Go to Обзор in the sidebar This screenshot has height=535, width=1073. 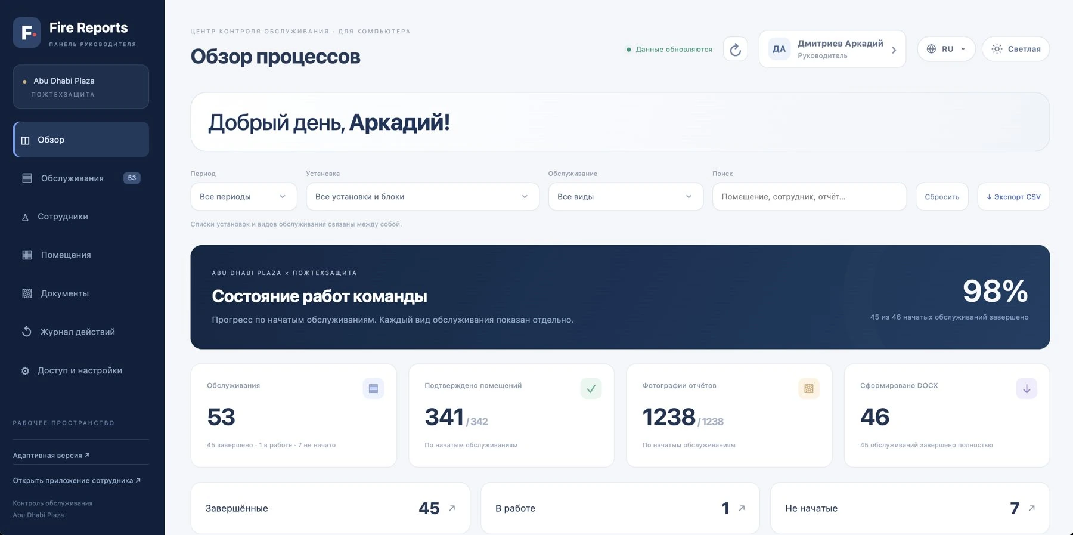point(81,140)
